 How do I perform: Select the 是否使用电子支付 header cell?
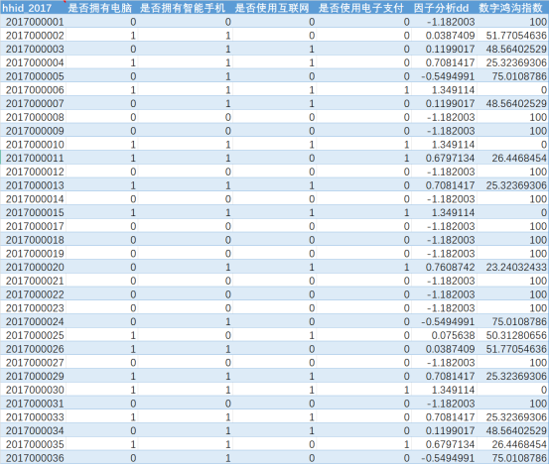363,8
